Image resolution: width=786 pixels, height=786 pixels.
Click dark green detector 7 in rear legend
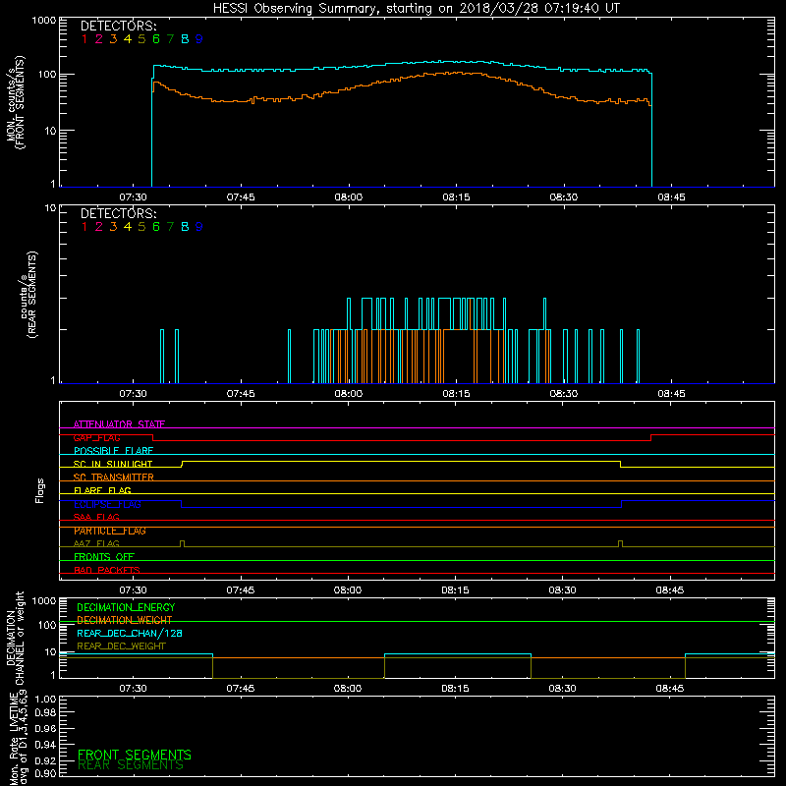point(170,227)
